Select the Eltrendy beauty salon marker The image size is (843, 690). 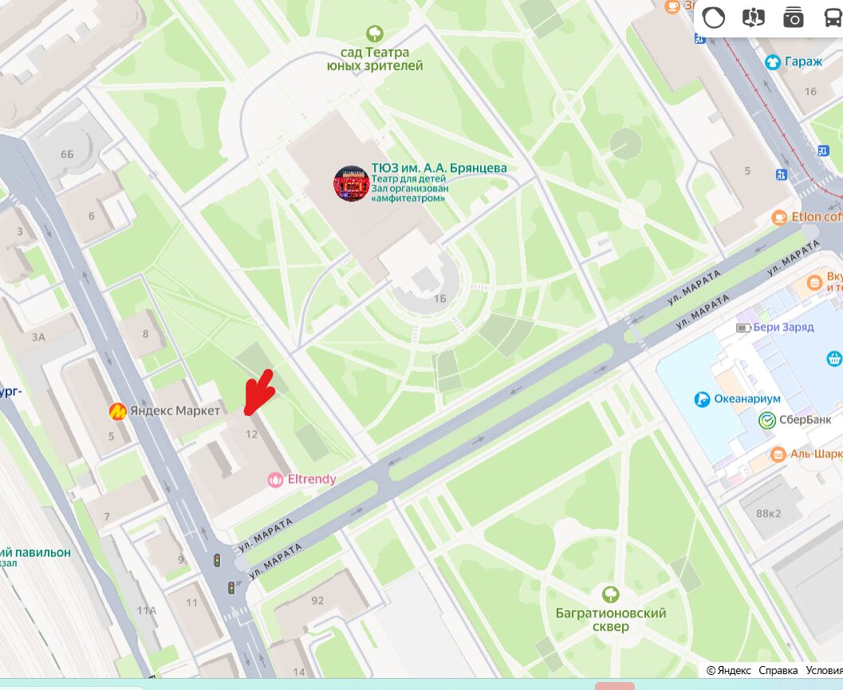click(275, 480)
